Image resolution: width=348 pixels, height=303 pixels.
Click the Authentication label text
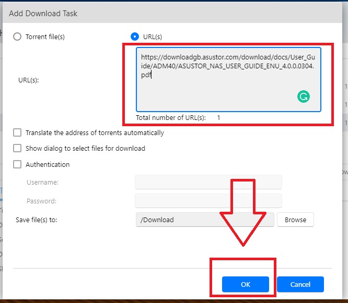point(48,164)
